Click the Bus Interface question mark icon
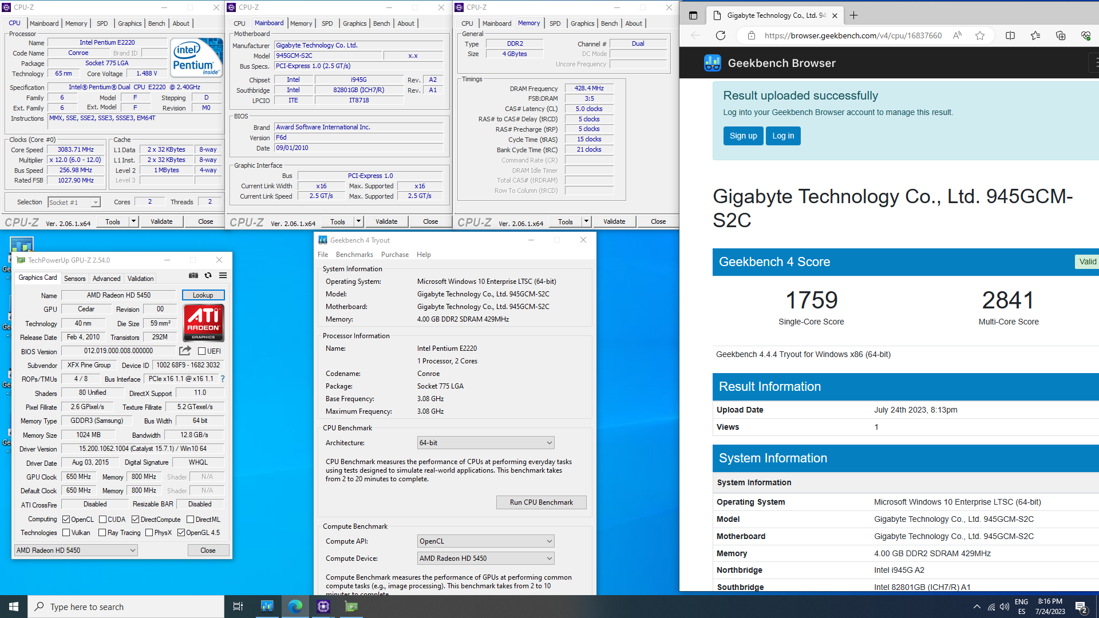The image size is (1099, 618). tap(223, 379)
